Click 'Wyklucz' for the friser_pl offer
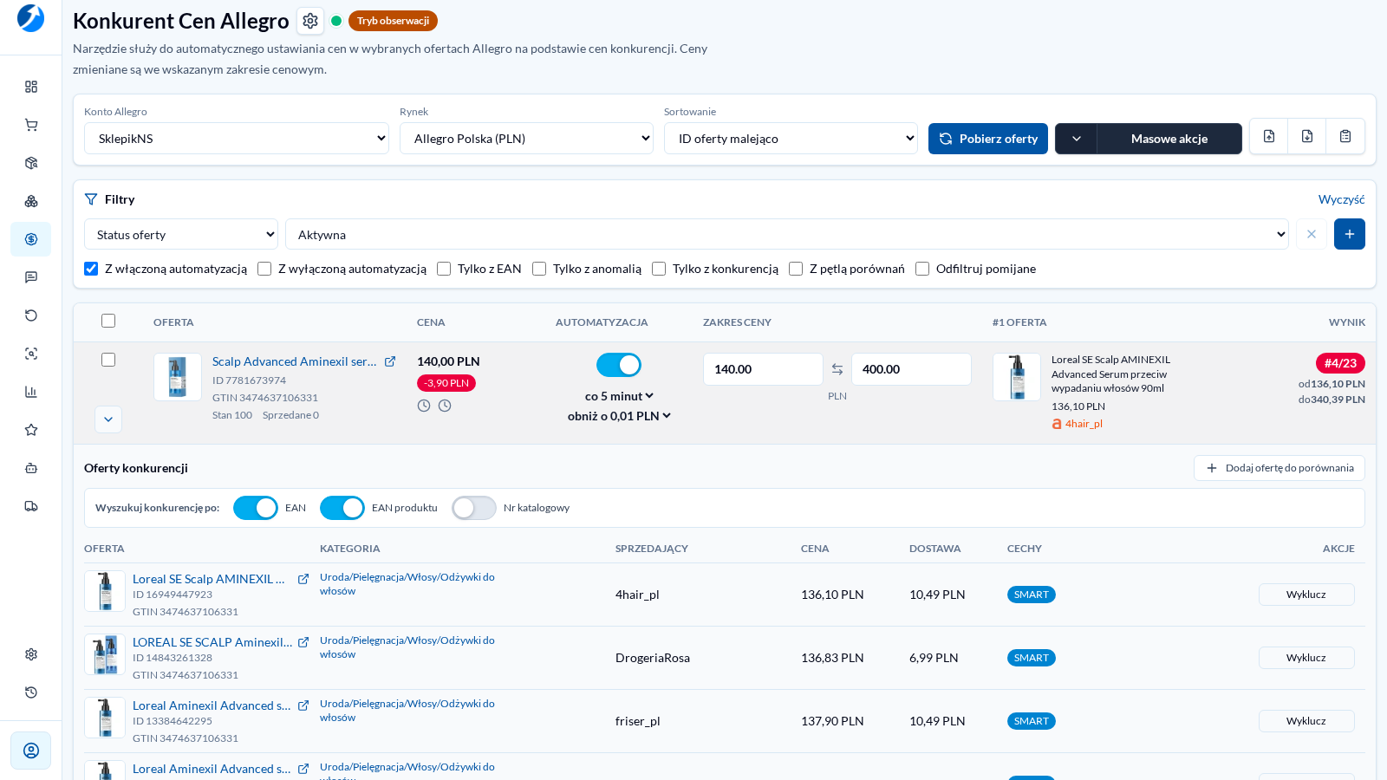The height and width of the screenshot is (780, 1387). click(1306, 721)
